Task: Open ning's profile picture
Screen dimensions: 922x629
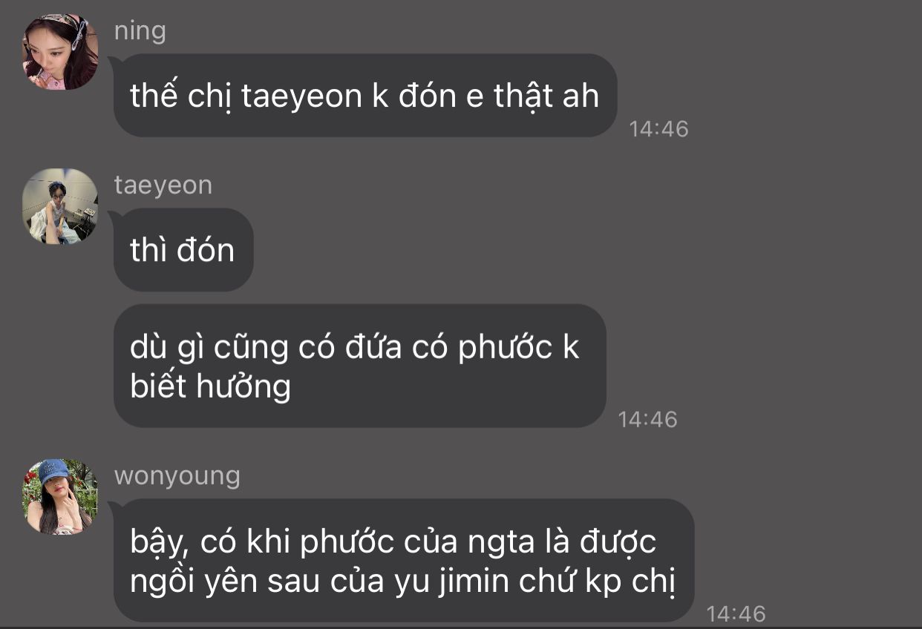Action: (x=60, y=52)
